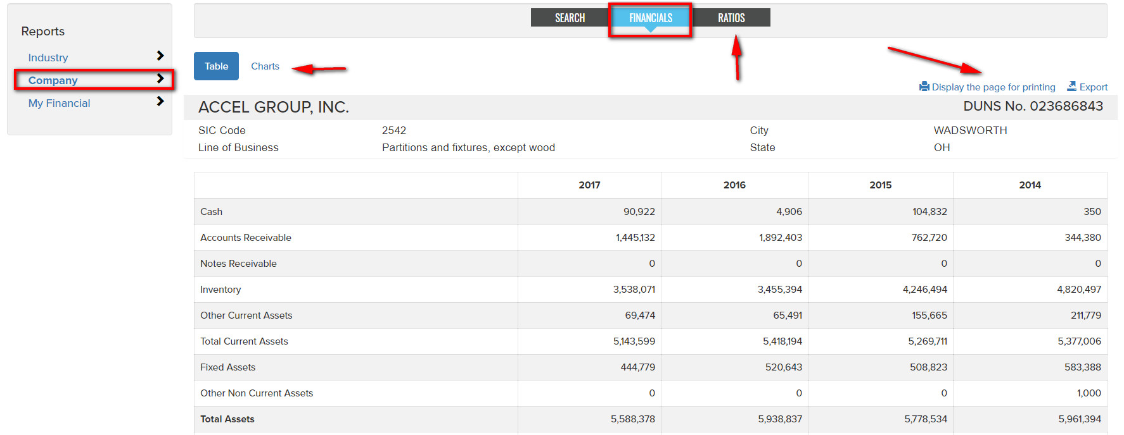The image size is (1124, 435).
Task: Expand the Industry reports chevron
Action: (160, 56)
